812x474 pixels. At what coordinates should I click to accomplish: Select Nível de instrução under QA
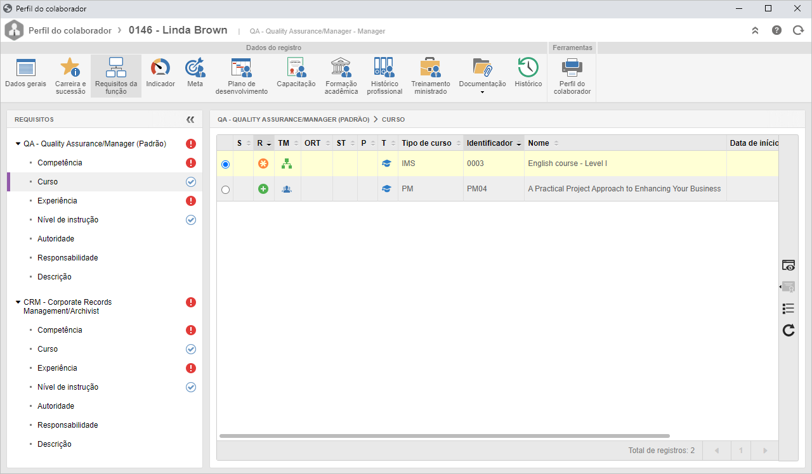coord(68,220)
